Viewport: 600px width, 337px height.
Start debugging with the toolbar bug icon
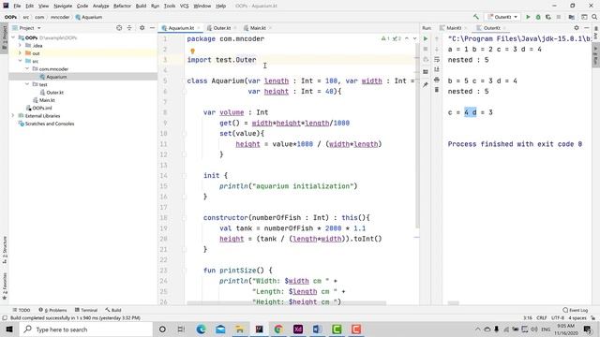point(538,17)
